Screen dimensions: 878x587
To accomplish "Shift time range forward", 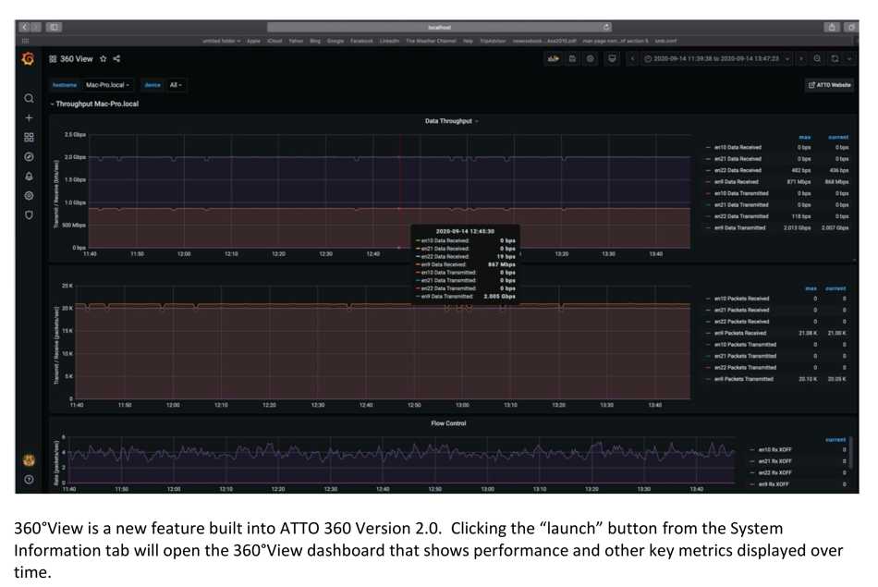I will 801,59.
